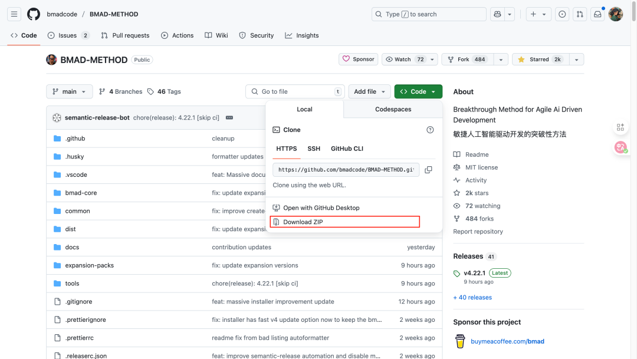The image size is (637, 359).
Task: Open the MIT license link
Action: pos(481,167)
